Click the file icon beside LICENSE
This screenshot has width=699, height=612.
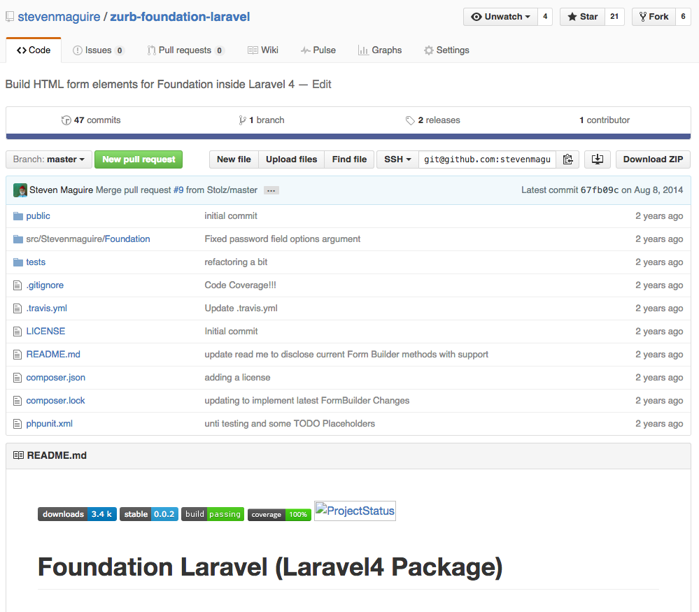tap(17, 332)
